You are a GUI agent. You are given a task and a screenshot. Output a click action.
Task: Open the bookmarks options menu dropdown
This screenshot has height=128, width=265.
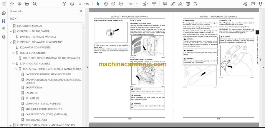[13, 19]
